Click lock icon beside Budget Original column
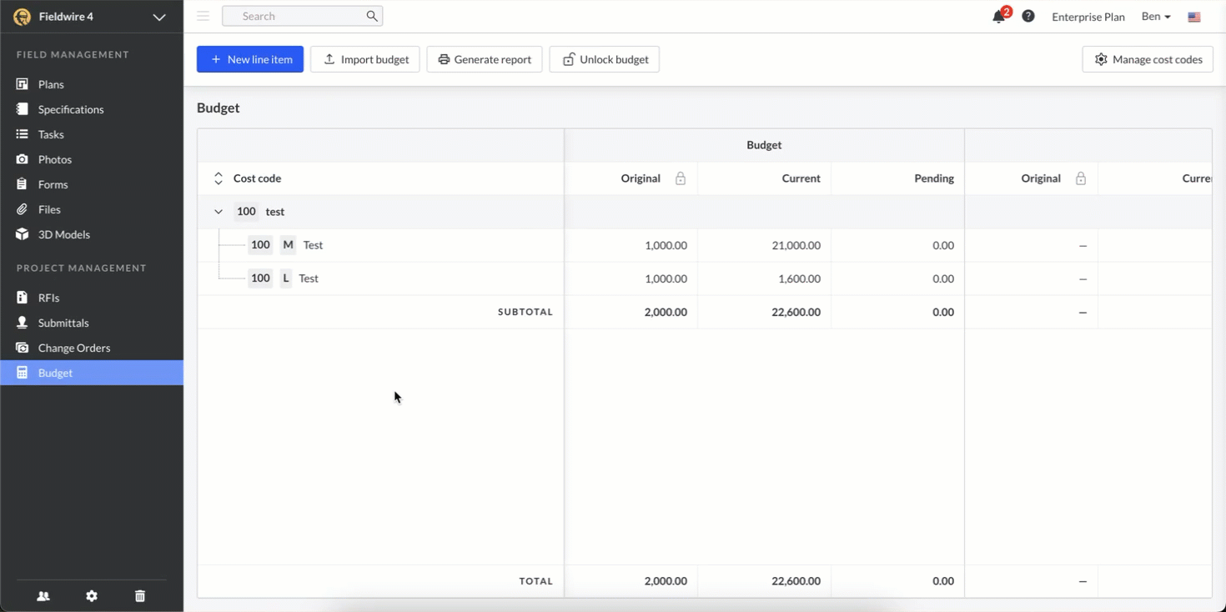 (x=681, y=178)
